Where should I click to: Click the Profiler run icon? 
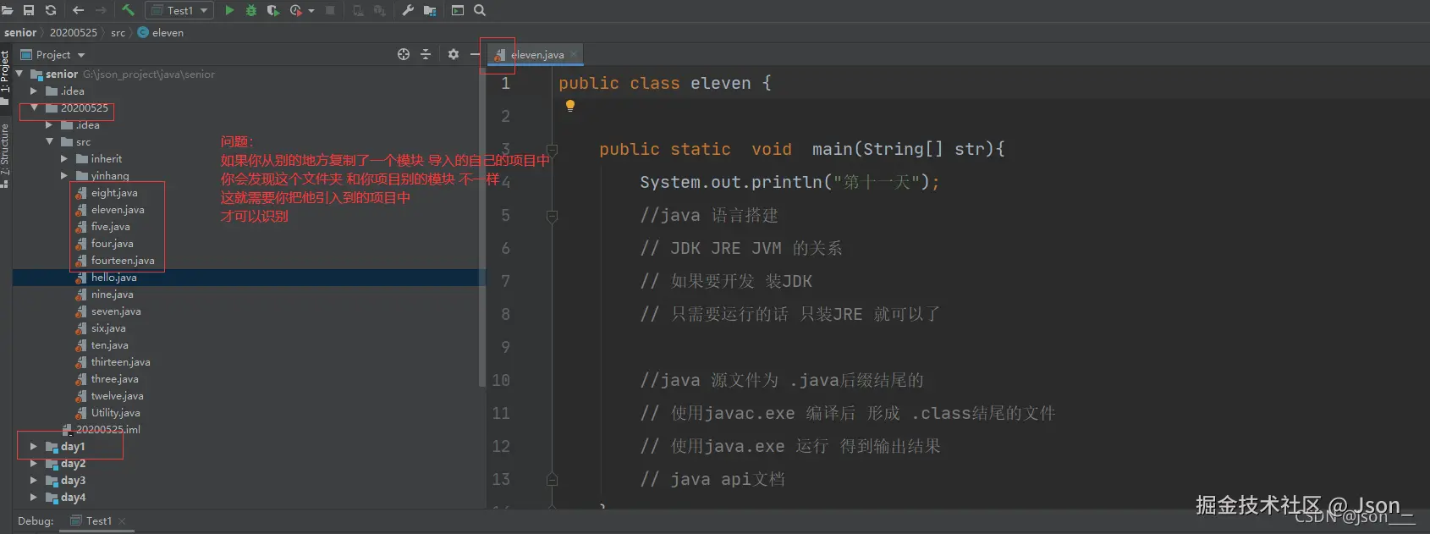[x=296, y=10]
